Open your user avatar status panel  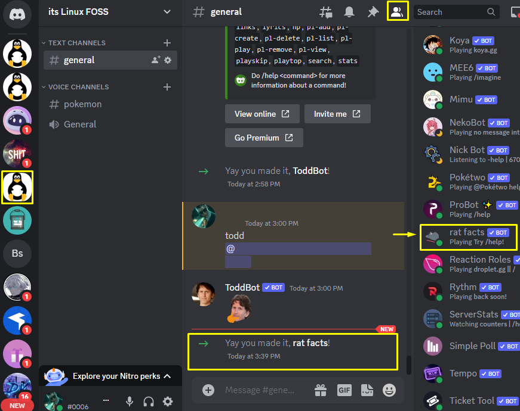[x=53, y=401]
